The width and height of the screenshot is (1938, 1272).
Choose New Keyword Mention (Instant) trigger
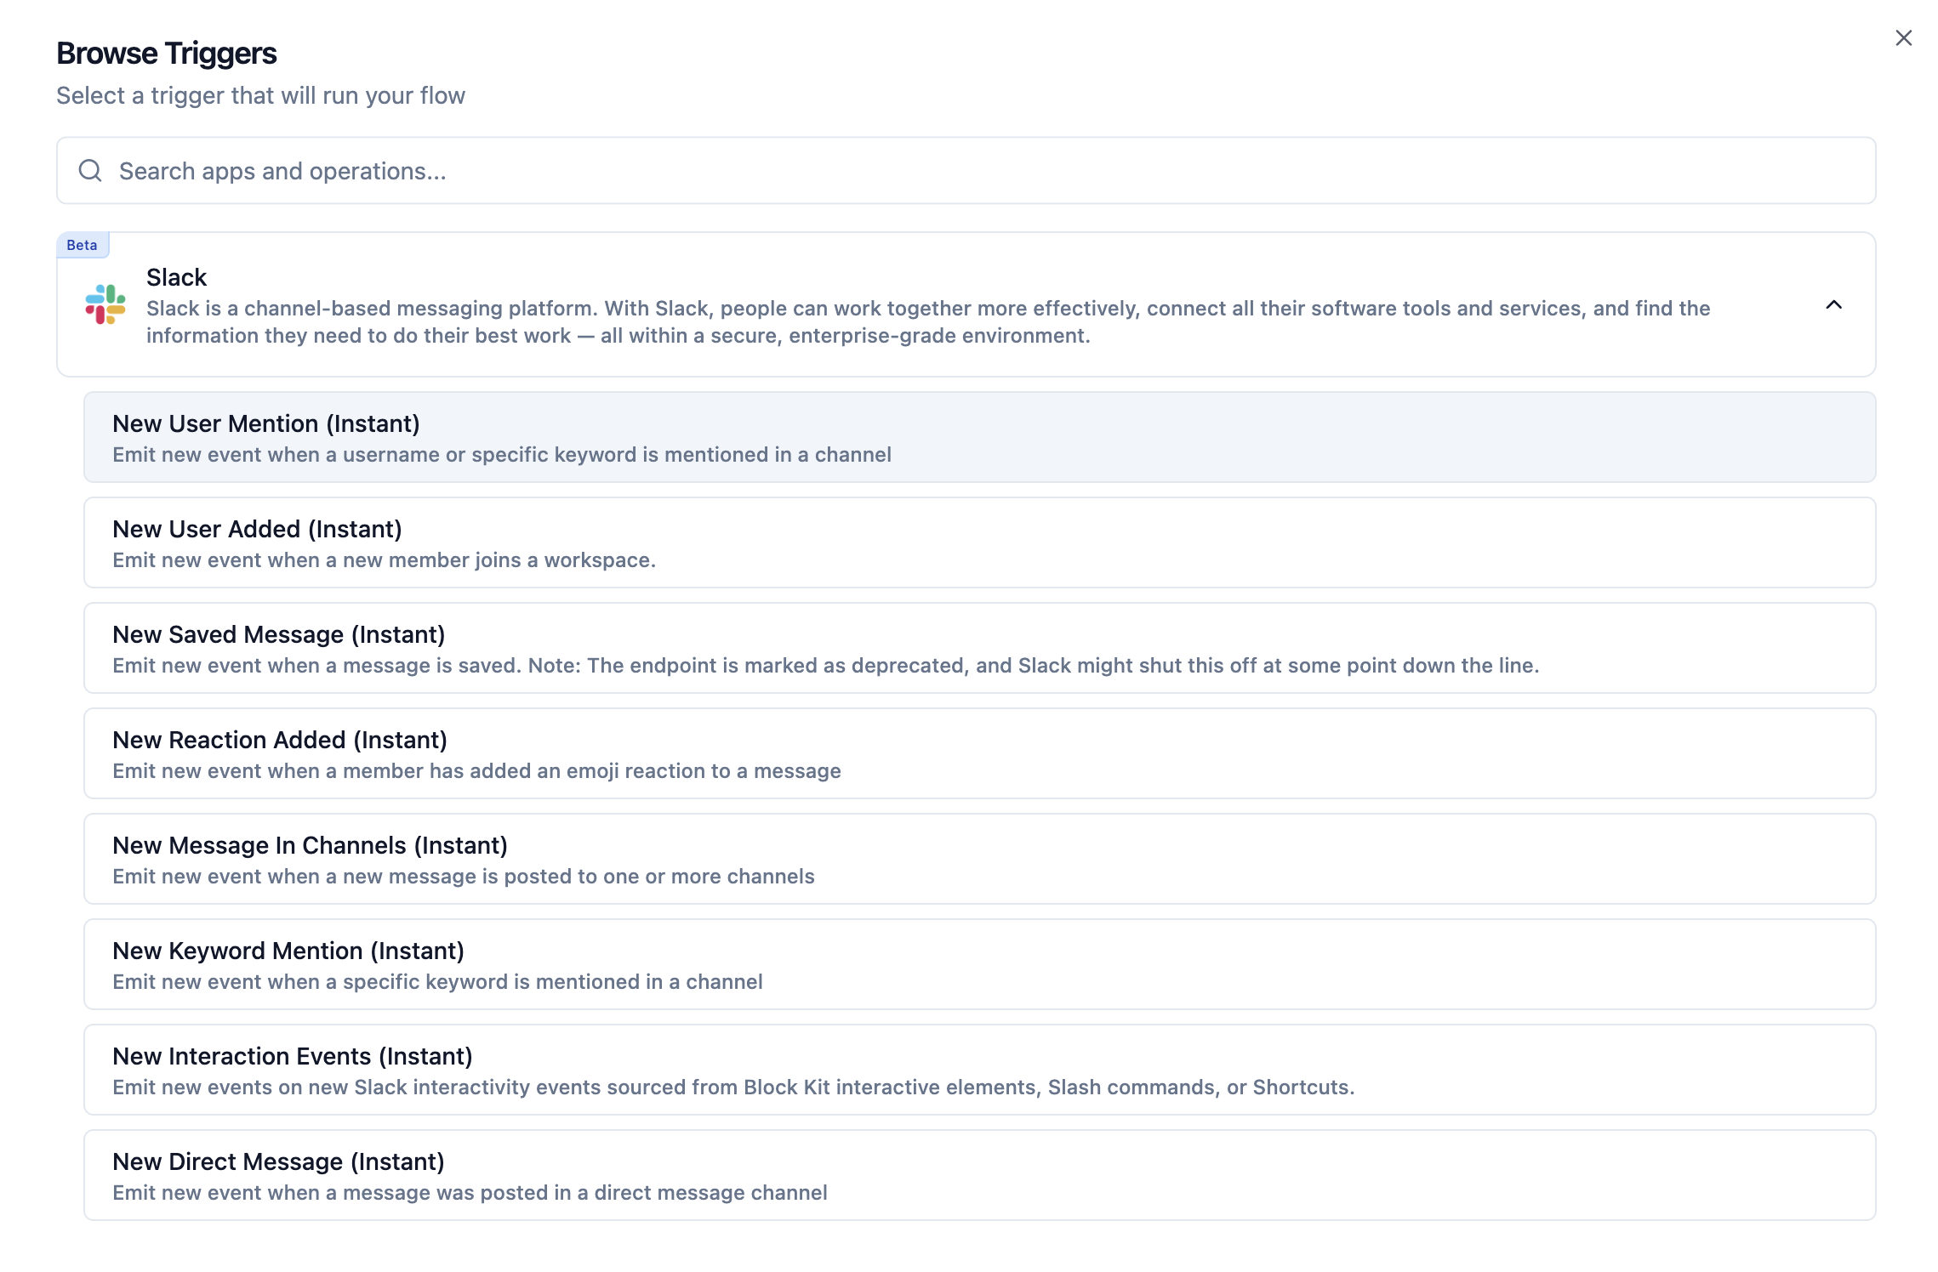[288, 951]
